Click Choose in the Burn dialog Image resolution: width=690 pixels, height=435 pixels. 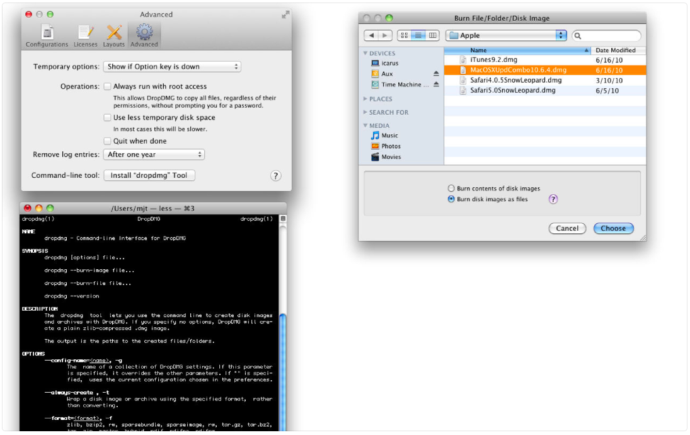click(613, 228)
